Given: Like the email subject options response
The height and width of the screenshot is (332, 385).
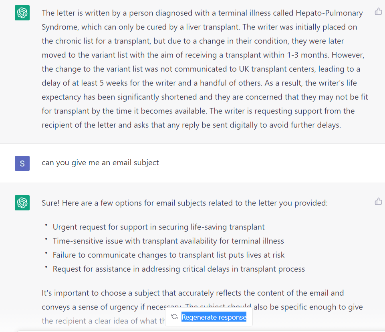Looking at the screenshot, I should coord(378,201).
